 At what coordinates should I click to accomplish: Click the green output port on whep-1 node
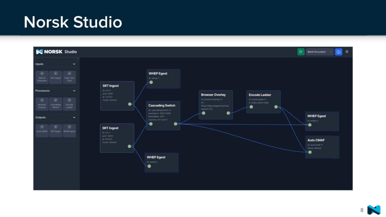(151, 82)
